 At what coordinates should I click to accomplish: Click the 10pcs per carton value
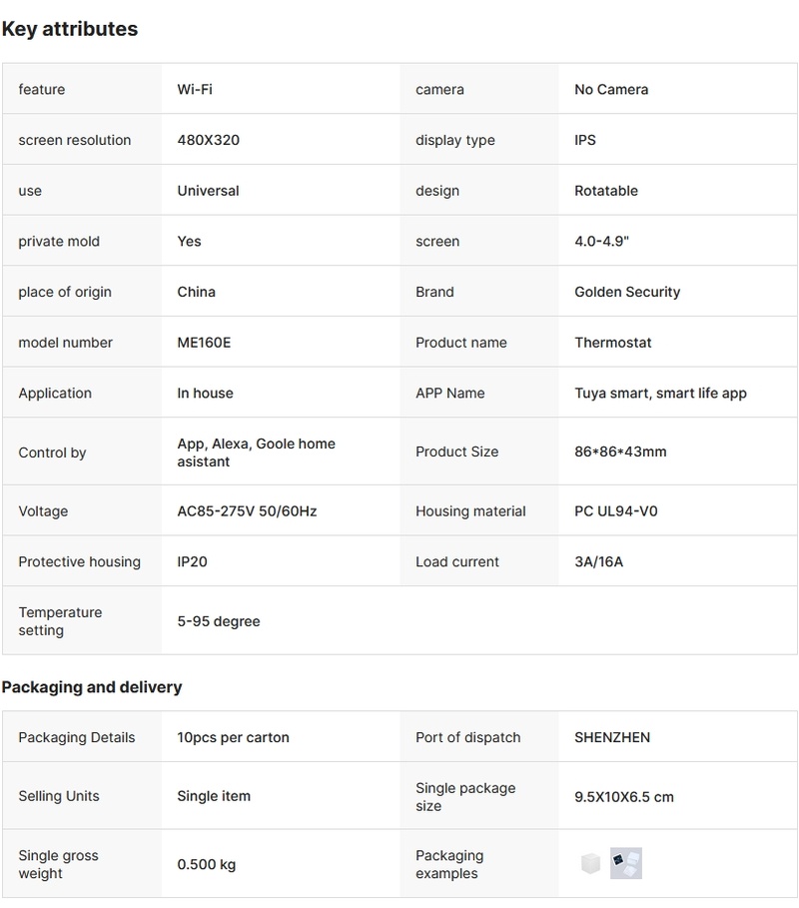(x=233, y=737)
